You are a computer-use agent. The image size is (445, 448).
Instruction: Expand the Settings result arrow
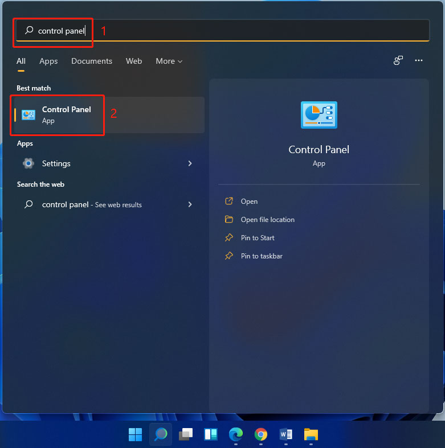pos(190,163)
